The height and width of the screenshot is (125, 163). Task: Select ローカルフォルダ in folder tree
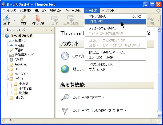pyautogui.click(x=21, y=36)
